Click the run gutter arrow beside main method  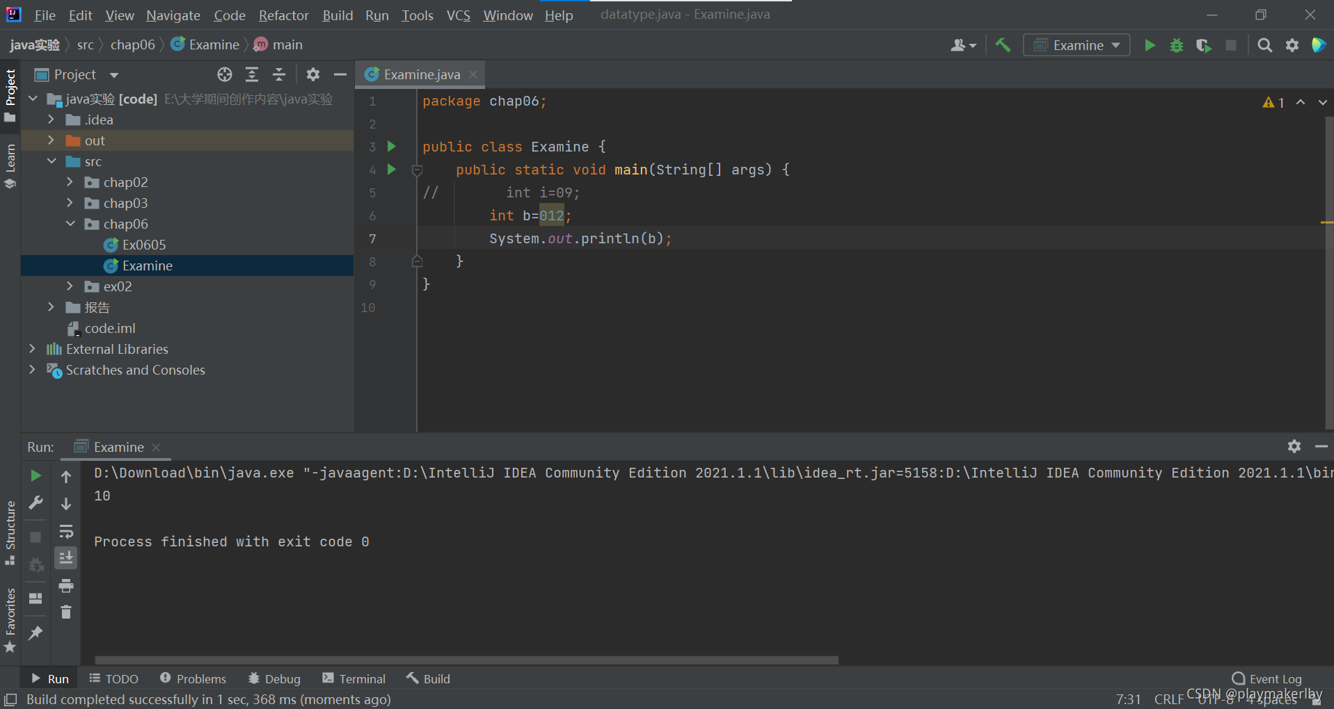(x=392, y=170)
